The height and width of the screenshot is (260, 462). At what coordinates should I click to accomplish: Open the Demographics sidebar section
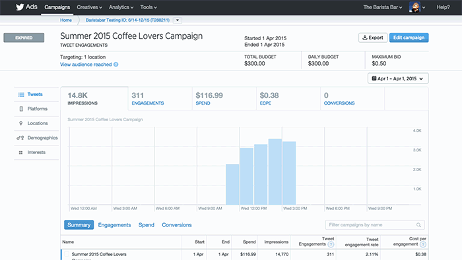[x=36, y=138]
